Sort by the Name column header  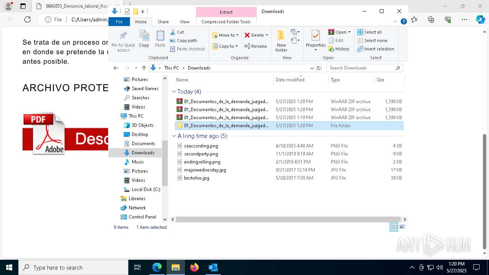pos(223,80)
